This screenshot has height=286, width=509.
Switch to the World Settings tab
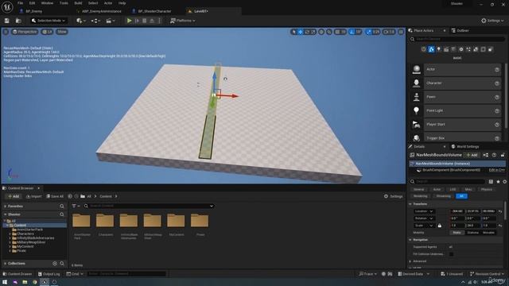pos(464,146)
